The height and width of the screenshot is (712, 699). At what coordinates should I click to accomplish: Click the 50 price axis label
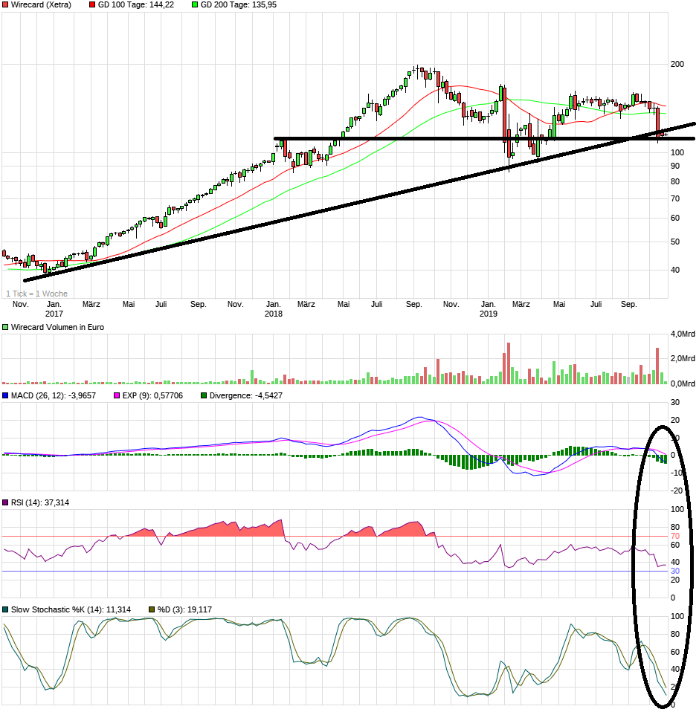tap(675, 242)
